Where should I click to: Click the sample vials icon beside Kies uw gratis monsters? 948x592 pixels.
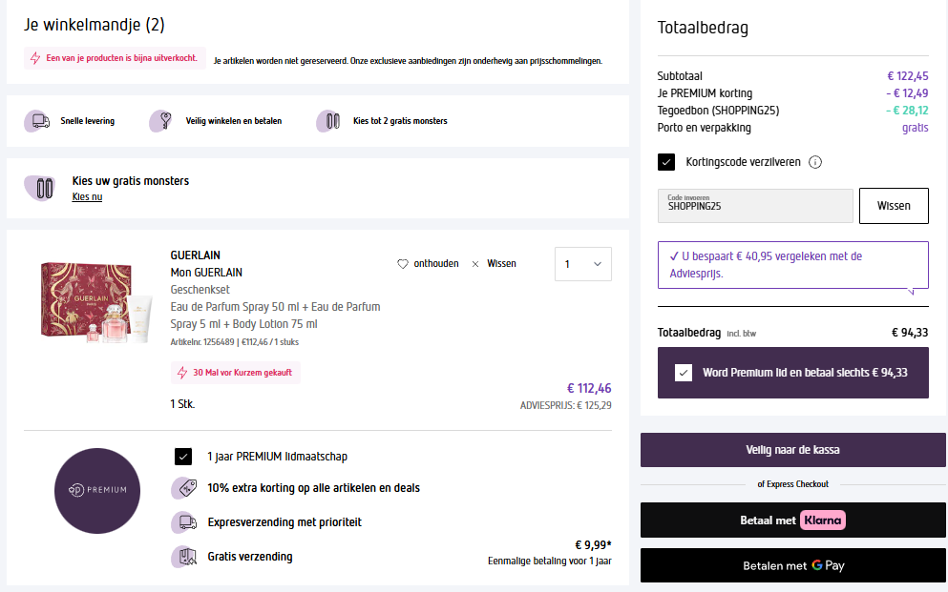[x=42, y=187]
